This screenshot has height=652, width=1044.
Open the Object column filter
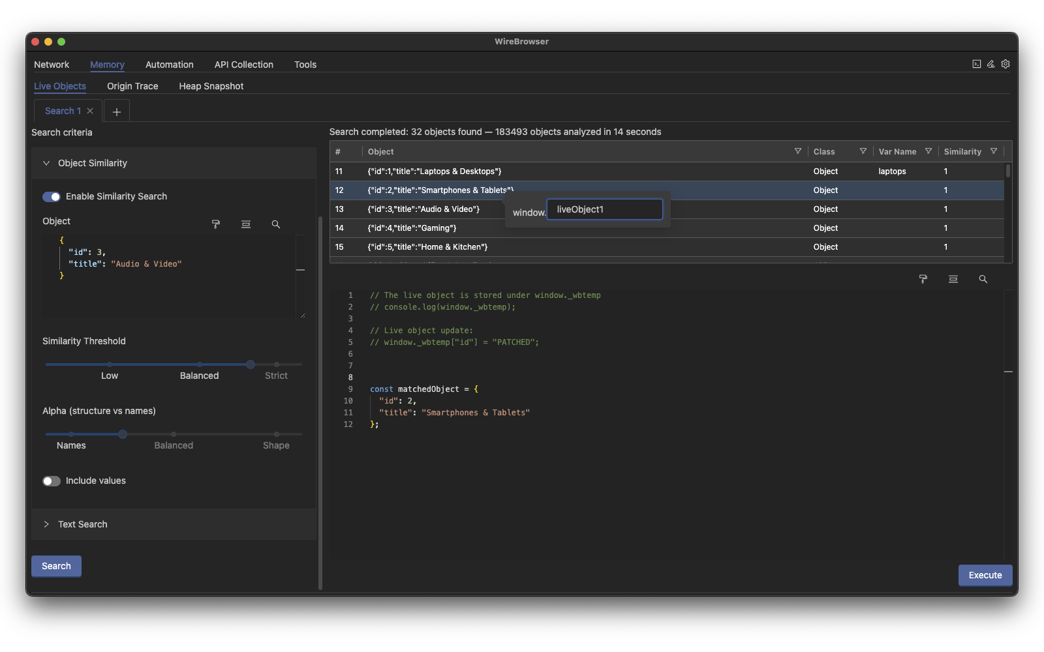[x=798, y=151]
